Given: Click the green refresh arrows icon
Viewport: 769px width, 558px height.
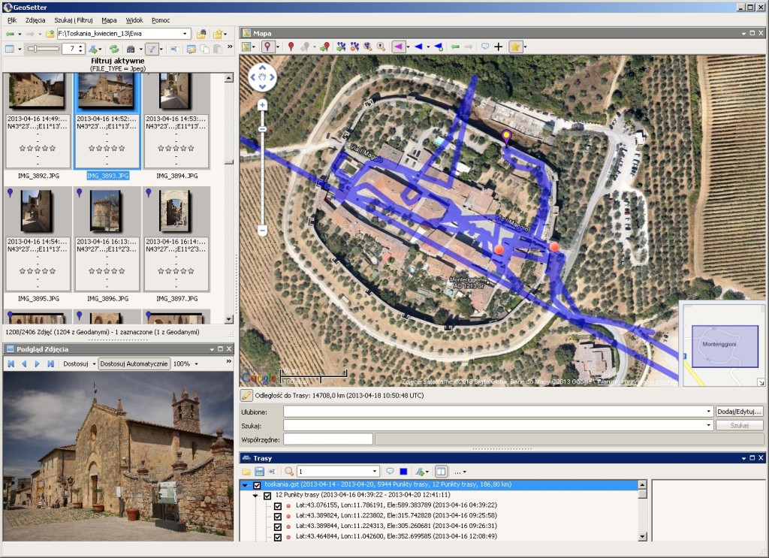Looking at the screenshot, I should 114,49.
